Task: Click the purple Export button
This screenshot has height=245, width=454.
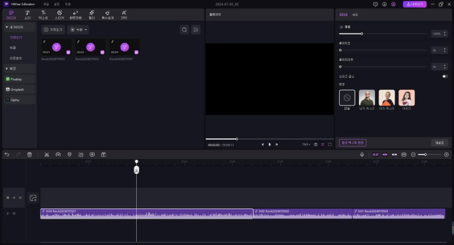Action: 414,4
